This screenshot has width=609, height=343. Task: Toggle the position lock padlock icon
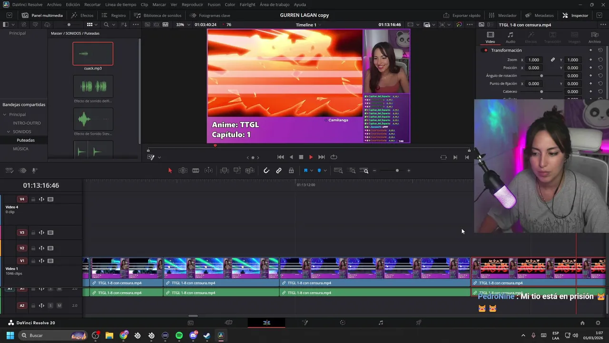pyautogui.click(x=291, y=171)
